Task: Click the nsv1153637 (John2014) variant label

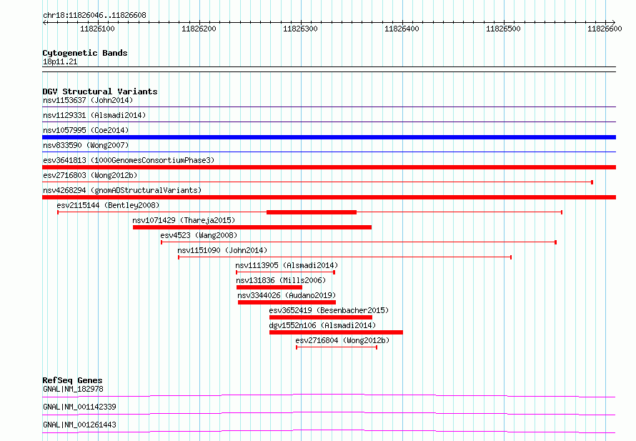Action: coord(88,100)
